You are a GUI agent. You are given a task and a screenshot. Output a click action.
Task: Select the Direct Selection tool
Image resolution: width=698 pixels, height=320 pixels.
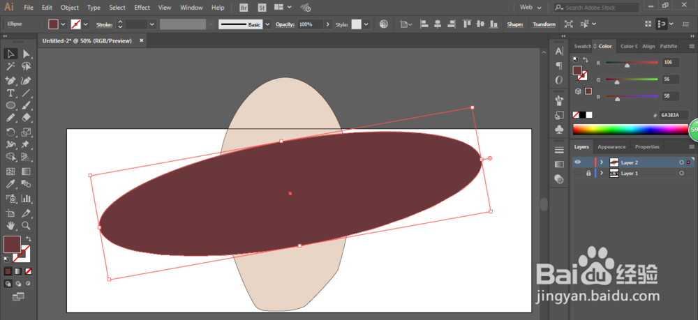point(27,54)
